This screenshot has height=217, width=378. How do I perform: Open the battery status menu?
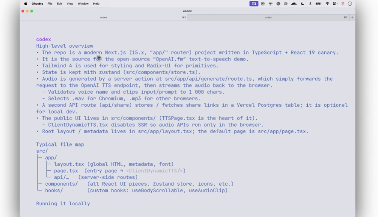318,4
